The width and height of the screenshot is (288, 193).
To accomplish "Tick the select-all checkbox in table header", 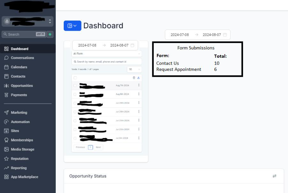I will pos(75,78).
